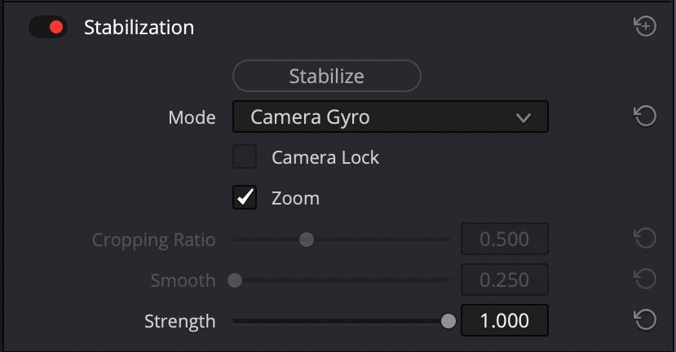Enable the Camera Lock checkbox

pos(245,156)
